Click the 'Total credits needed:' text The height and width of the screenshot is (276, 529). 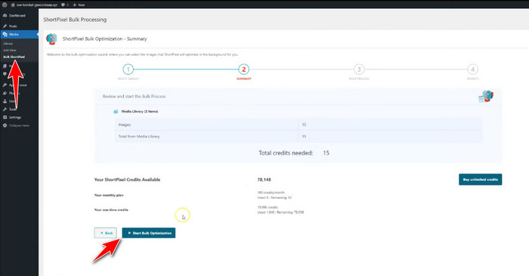(286, 153)
